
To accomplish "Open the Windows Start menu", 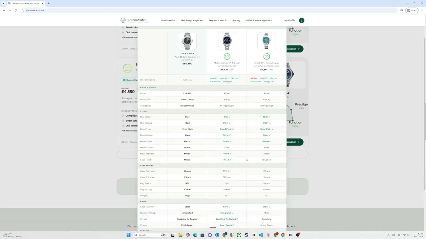I will [128, 235].
